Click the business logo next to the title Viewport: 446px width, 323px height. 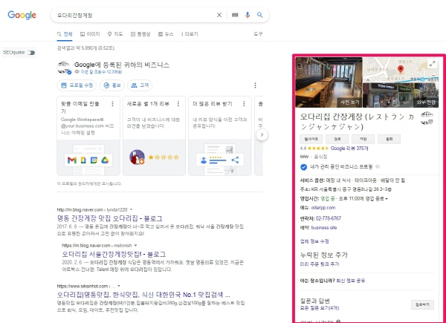(x=427, y=119)
